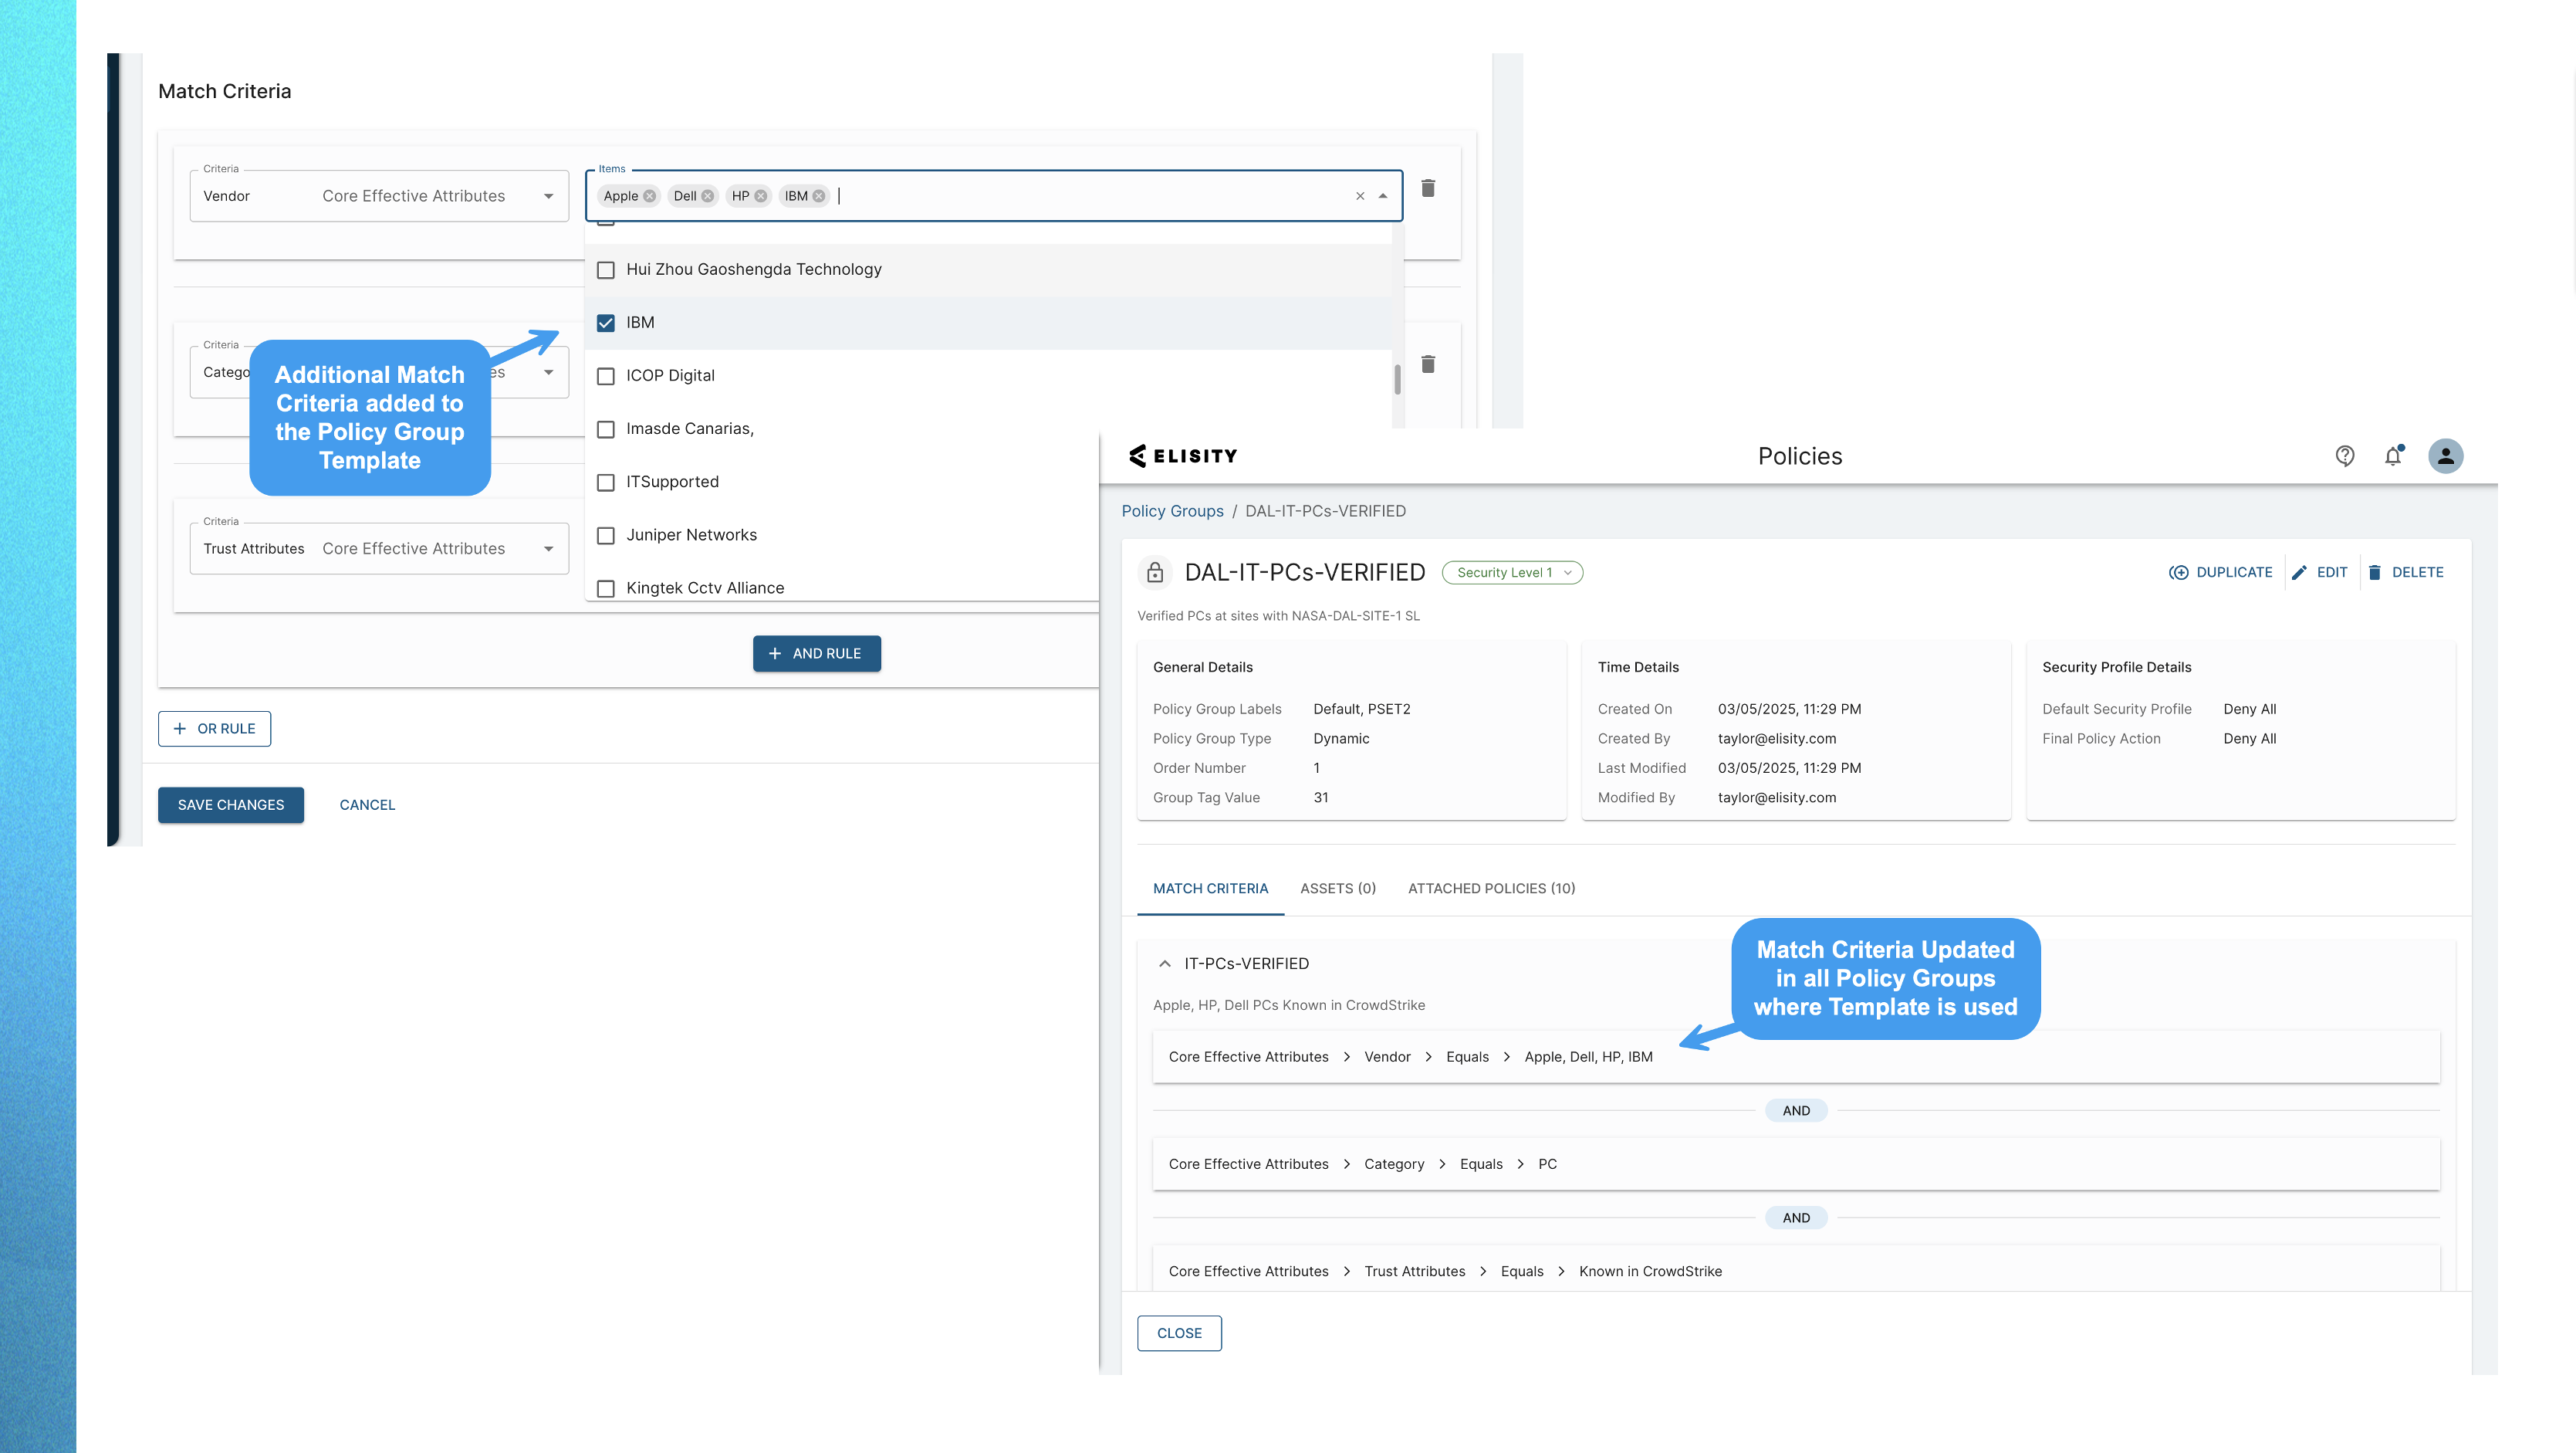Click the Elisity logo

(x=1183, y=456)
